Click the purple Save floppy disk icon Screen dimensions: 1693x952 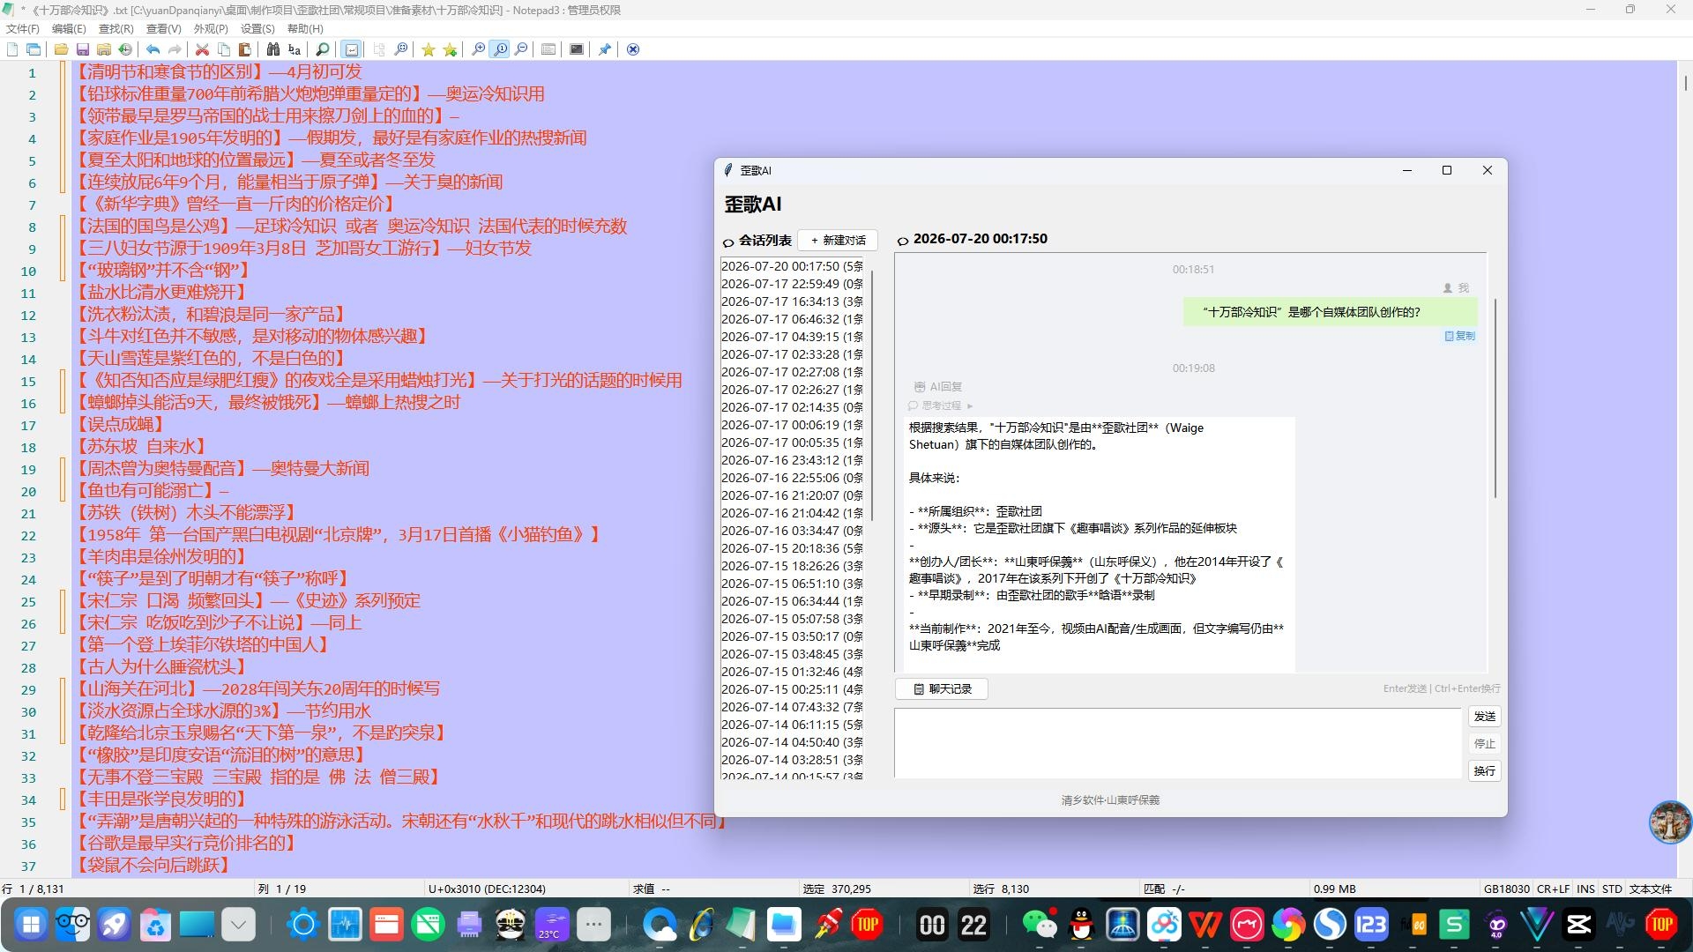point(83,49)
